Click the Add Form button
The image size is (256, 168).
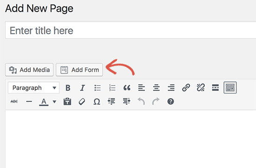(79, 70)
